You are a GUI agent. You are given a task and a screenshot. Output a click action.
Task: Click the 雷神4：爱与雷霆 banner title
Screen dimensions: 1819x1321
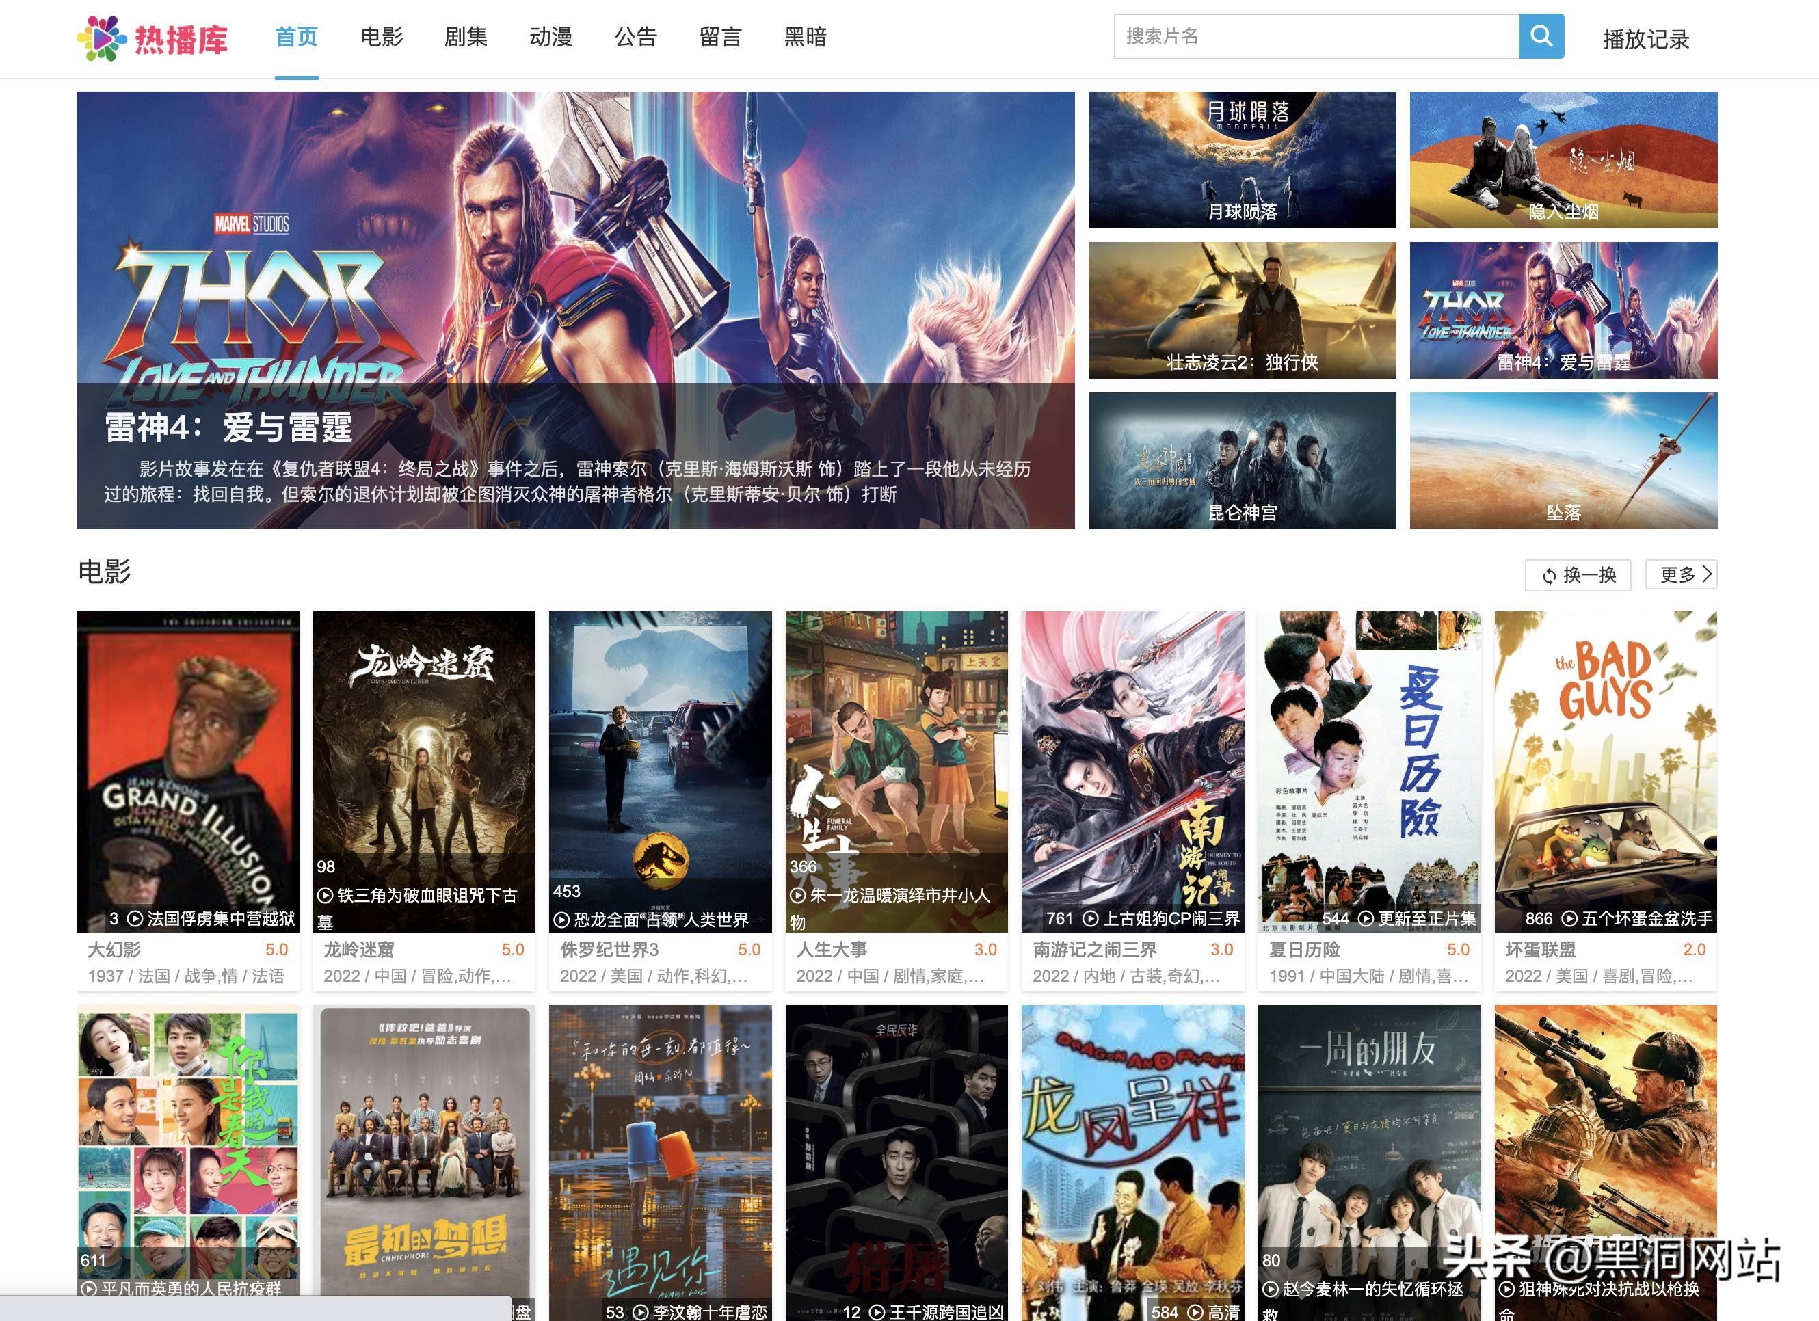point(228,427)
